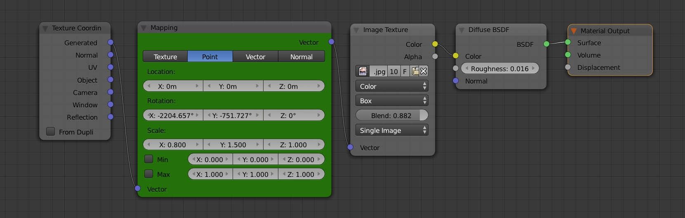The image size is (685, 218).
Task: Click the Diffuse BSDF Normal input socket
Action: [x=456, y=81]
